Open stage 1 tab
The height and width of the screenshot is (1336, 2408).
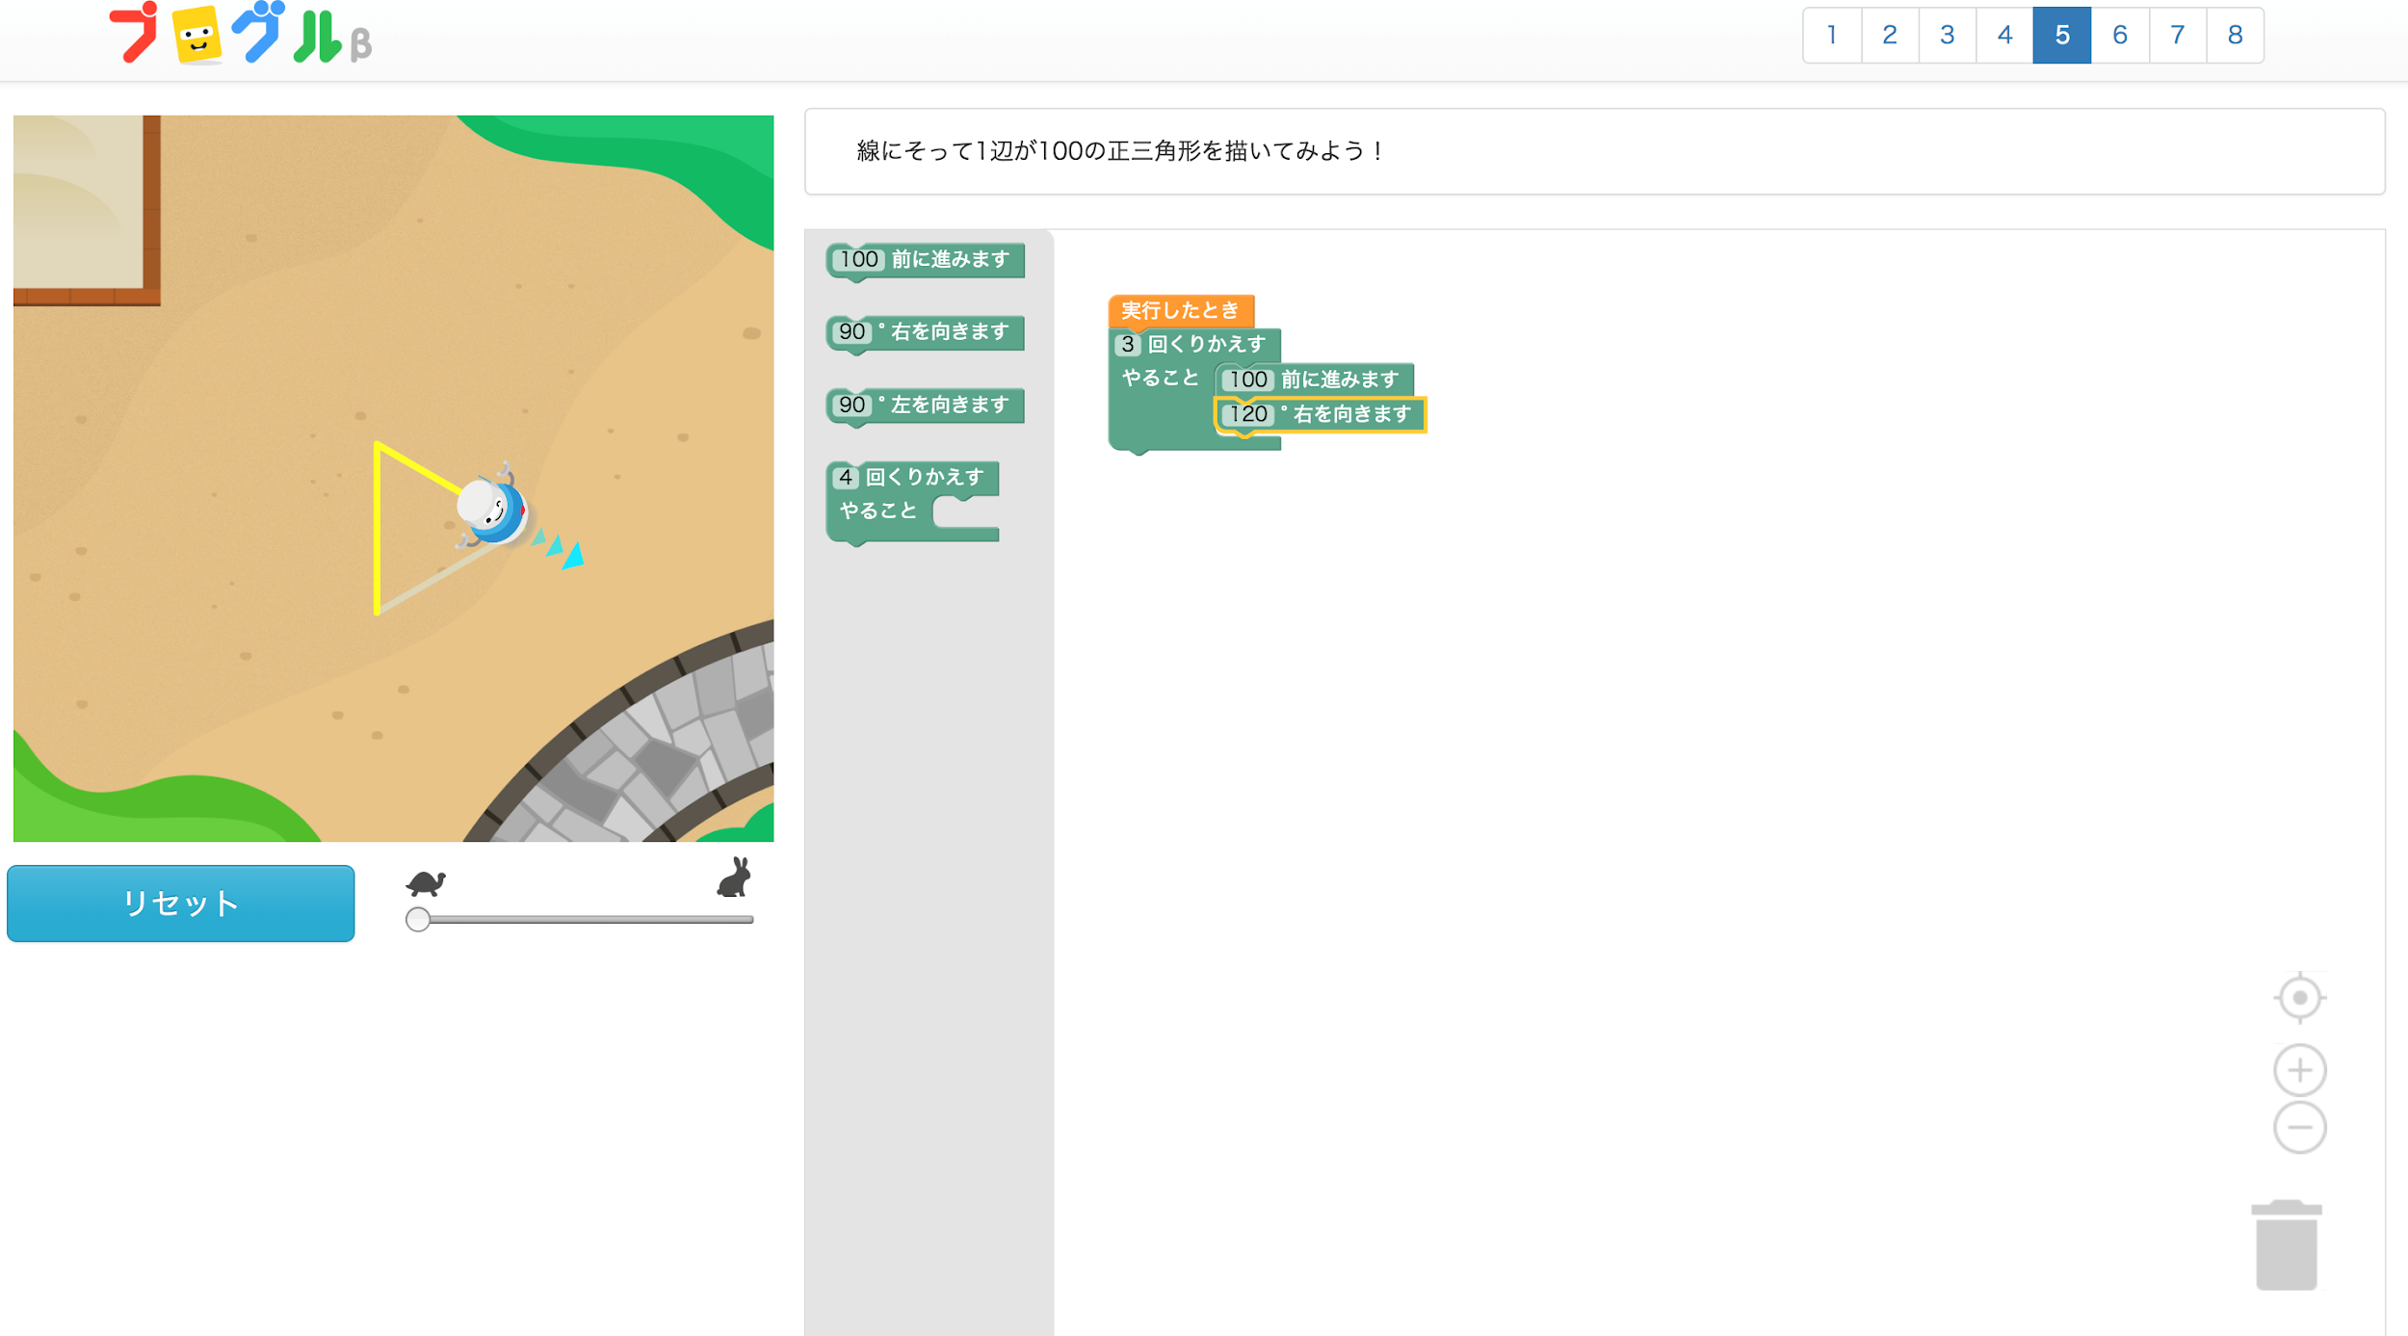[x=1832, y=36]
